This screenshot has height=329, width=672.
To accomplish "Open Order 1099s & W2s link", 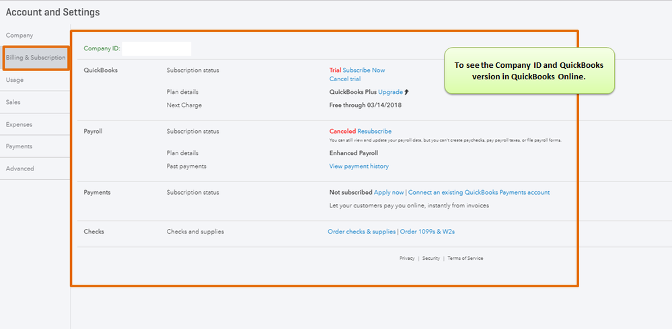I will pos(427,232).
